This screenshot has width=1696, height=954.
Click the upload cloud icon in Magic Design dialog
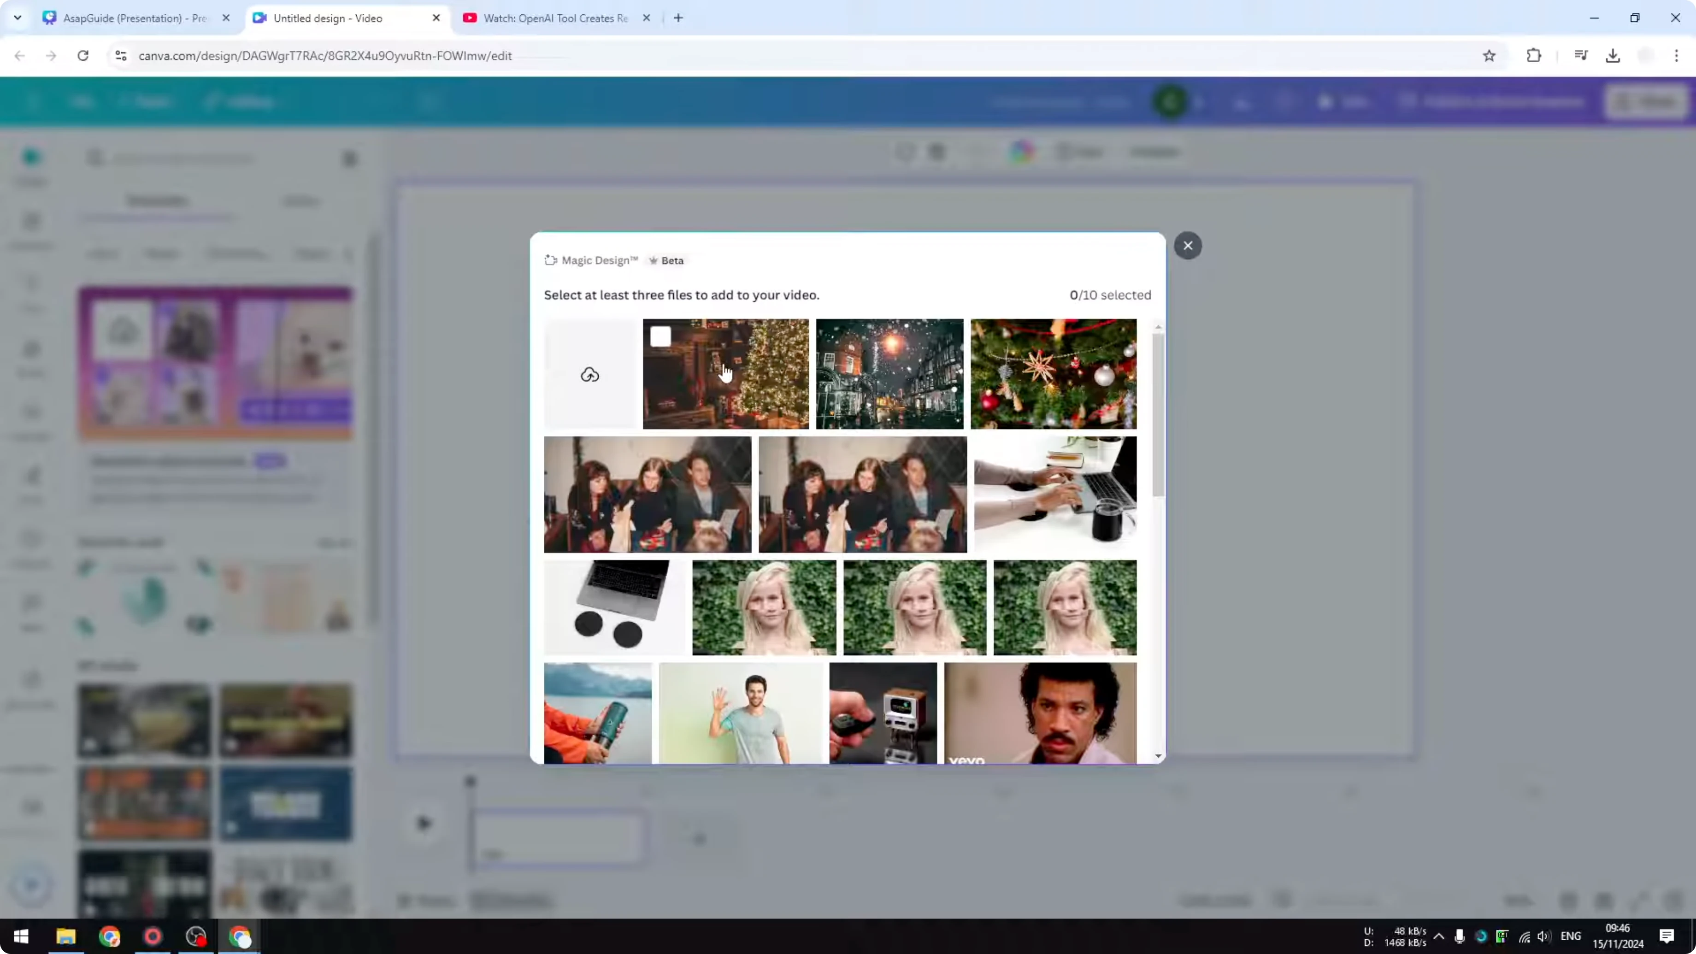pos(589,374)
